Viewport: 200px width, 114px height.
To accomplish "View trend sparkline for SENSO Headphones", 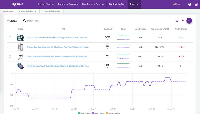I will pos(123,56).
